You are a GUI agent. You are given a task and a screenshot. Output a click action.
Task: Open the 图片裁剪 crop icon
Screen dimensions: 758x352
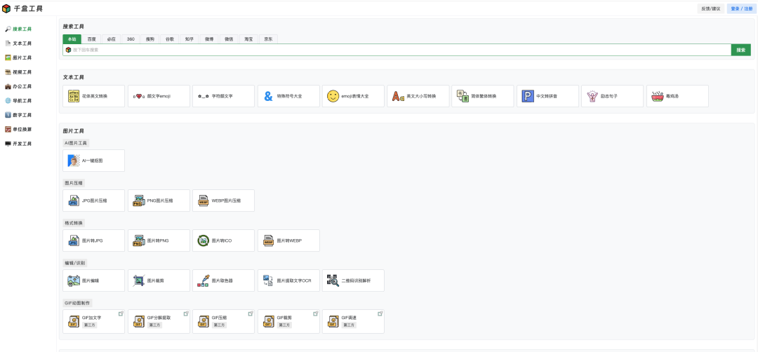[x=139, y=280]
